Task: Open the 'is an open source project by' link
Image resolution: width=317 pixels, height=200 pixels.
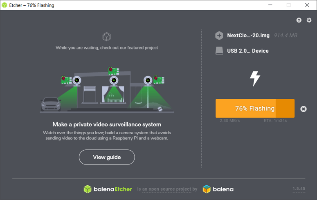Action: coord(167,189)
